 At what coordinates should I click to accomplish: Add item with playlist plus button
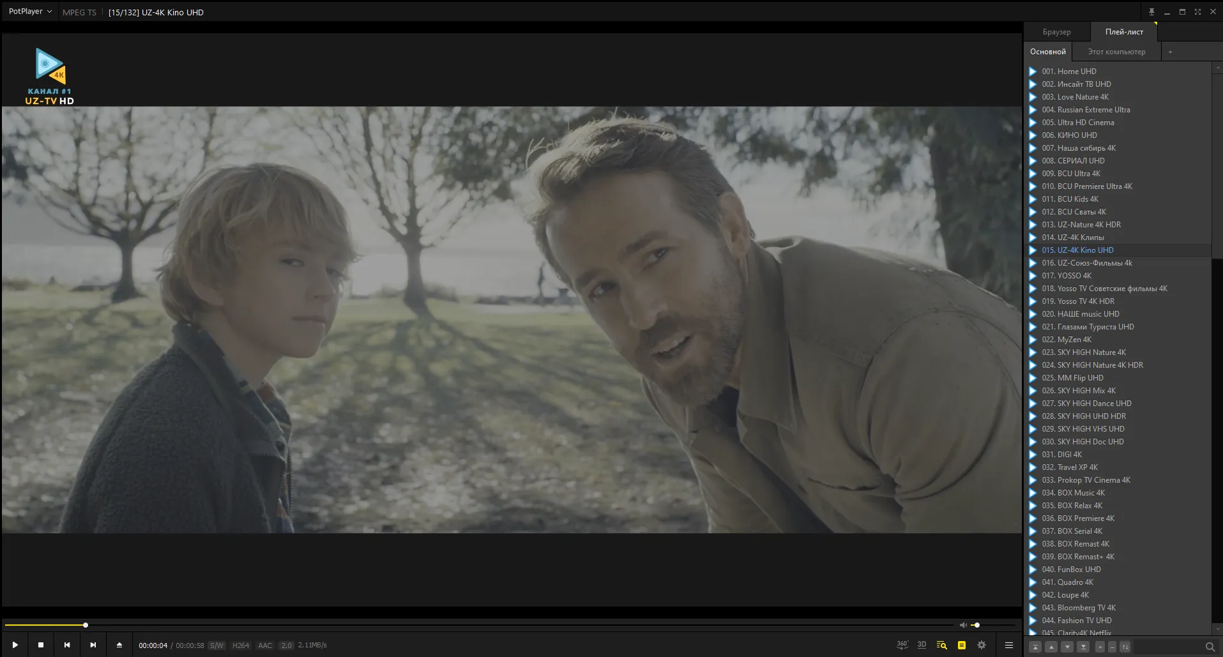tap(1100, 647)
